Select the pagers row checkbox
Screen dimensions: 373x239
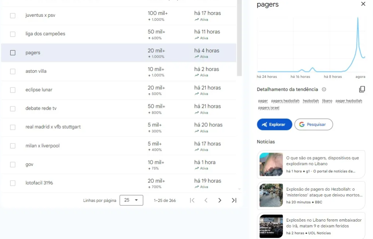tap(13, 53)
